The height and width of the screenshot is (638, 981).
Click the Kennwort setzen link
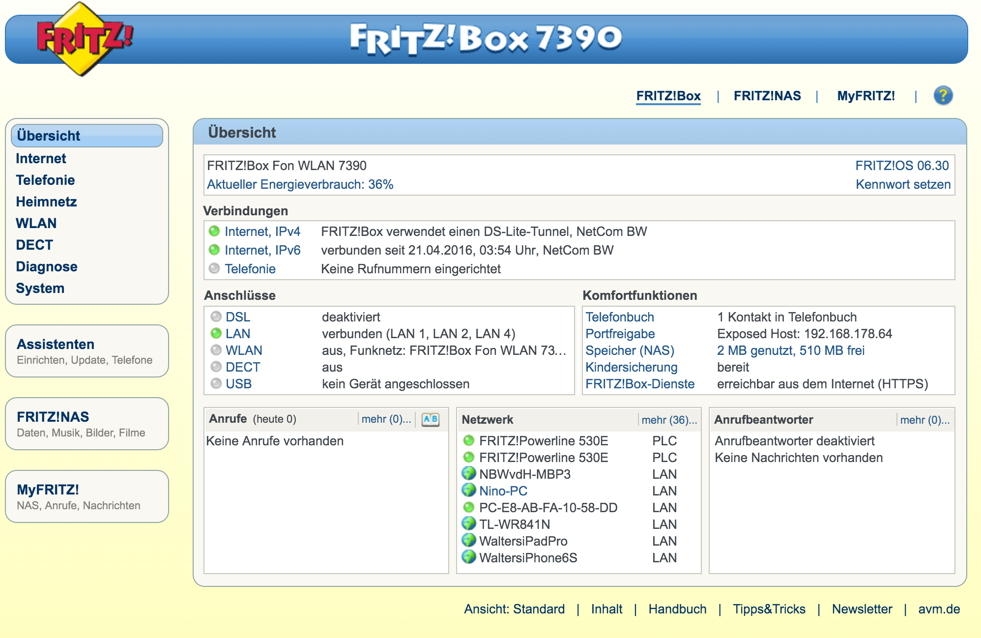[x=903, y=184]
